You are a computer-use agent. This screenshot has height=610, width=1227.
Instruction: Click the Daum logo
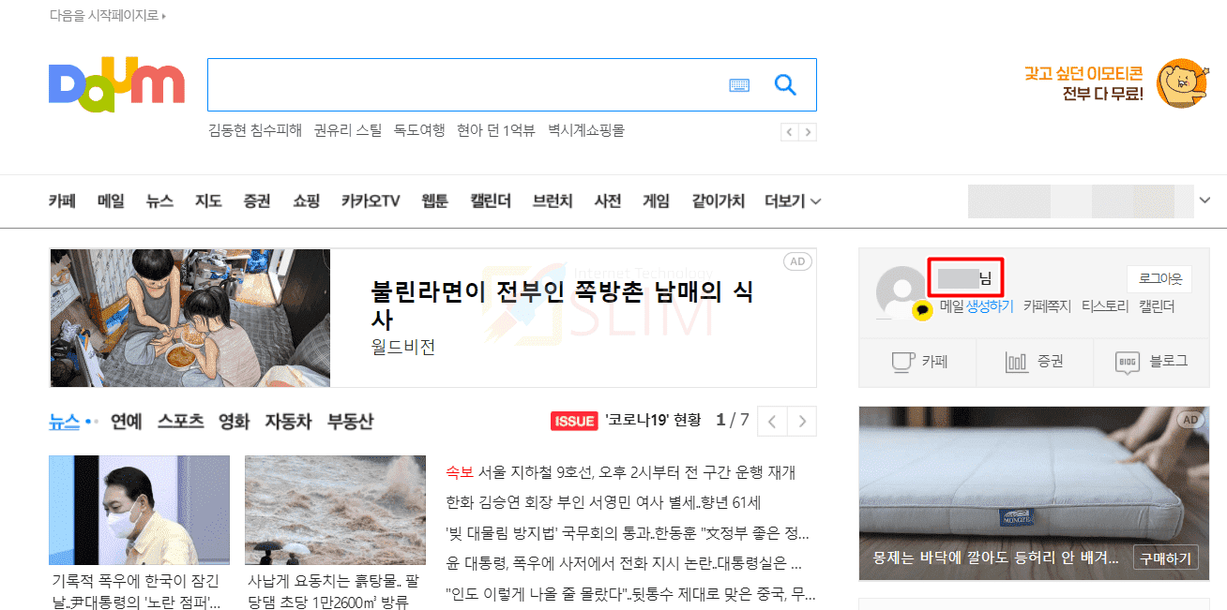117,85
